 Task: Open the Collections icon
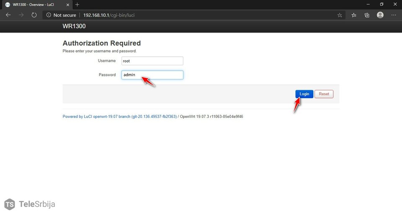click(x=367, y=15)
